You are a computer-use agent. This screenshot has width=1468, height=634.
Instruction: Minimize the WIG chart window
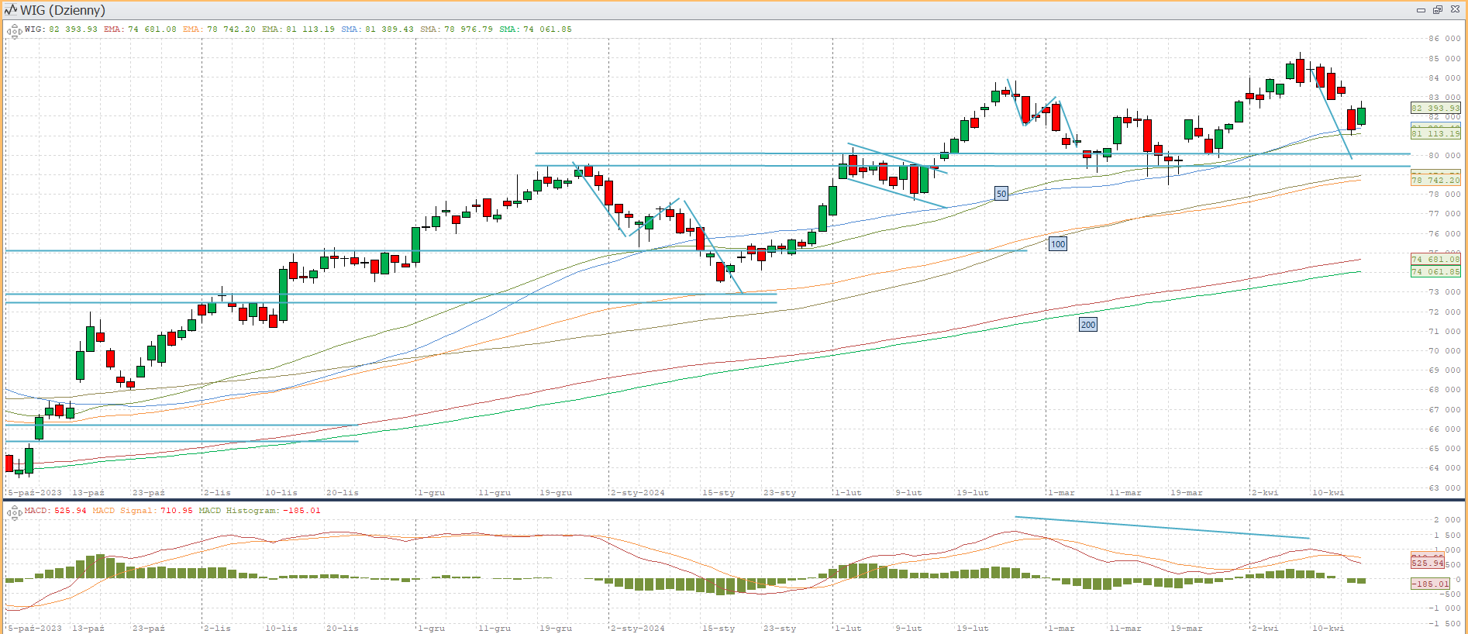(1421, 10)
